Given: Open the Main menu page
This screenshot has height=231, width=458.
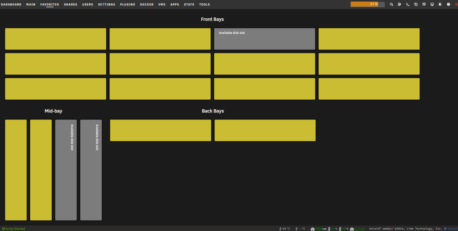Looking at the screenshot, I should point(31,5).
